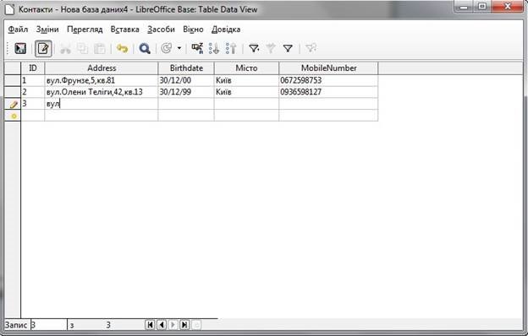Click ID cell 3
This screenshot has height=336, width=528.
[x=33, y=104]
